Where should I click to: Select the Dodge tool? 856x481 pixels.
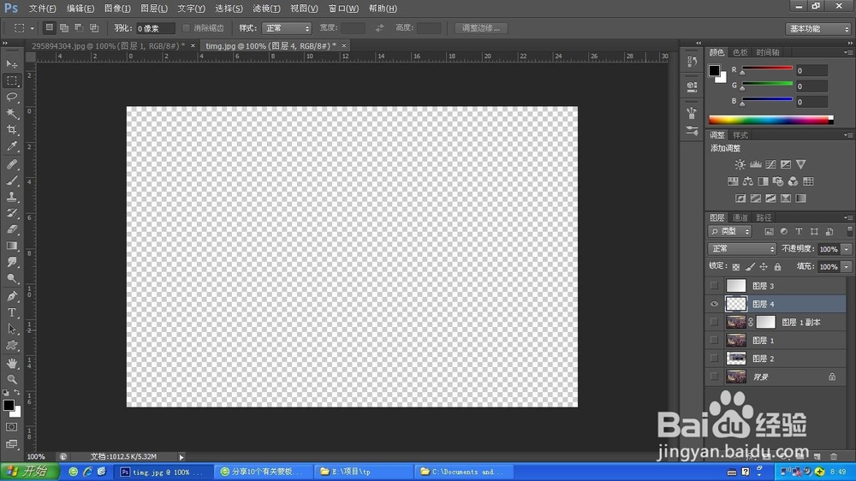(x=11, y=279)
